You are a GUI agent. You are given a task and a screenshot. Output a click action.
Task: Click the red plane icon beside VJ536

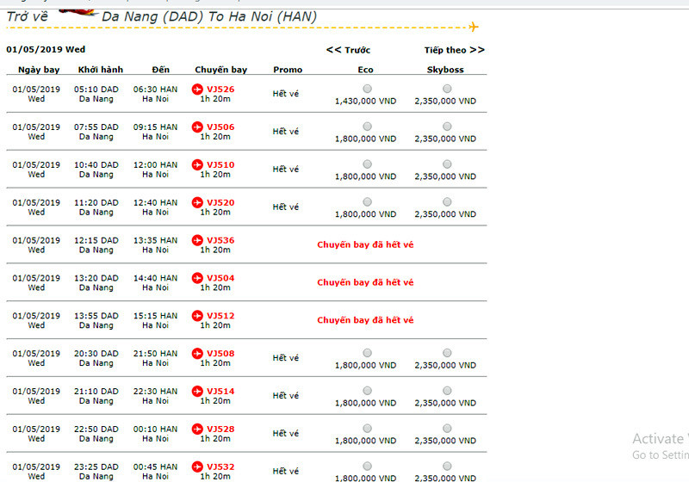tap(197, 240)
